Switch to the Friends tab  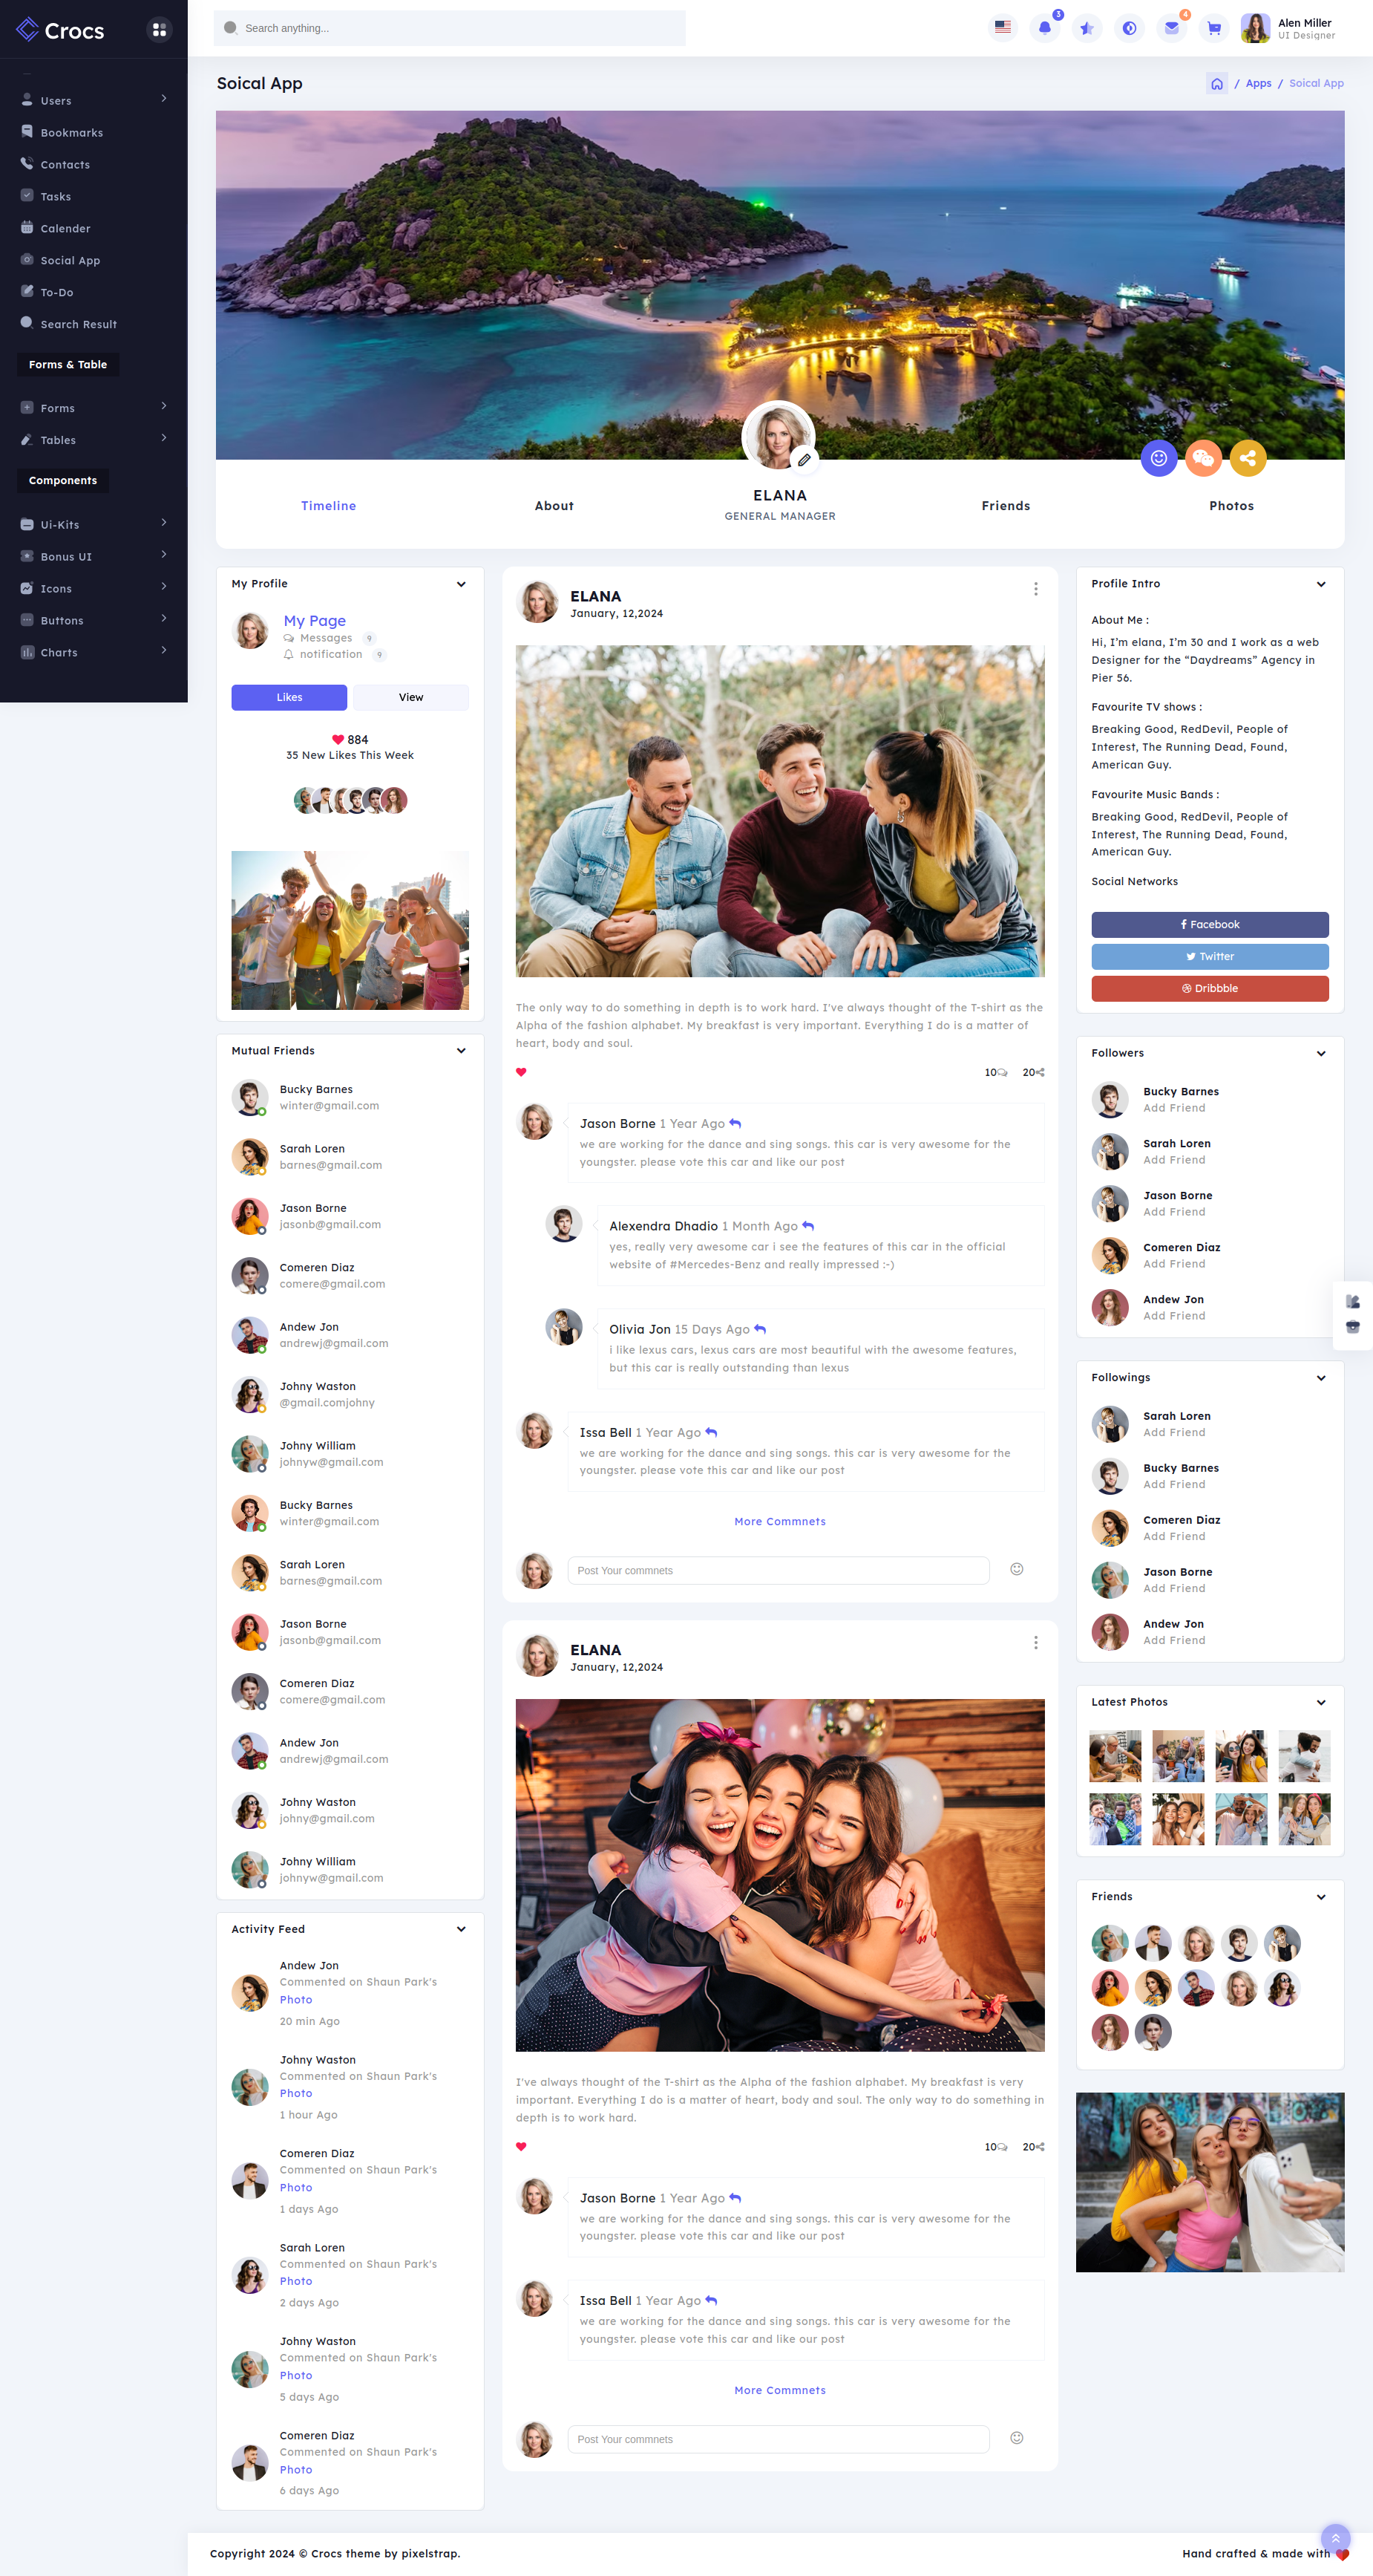(x=1006, y=506)
